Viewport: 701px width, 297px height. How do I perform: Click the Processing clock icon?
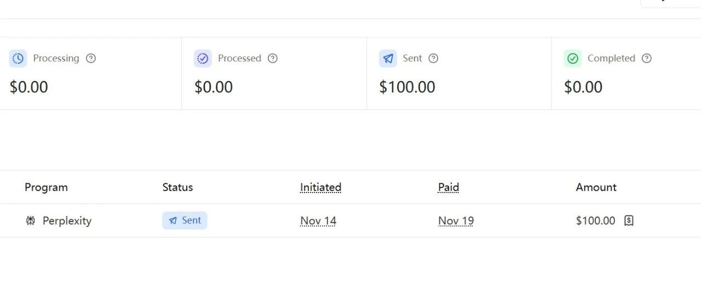tap(18, 59)
